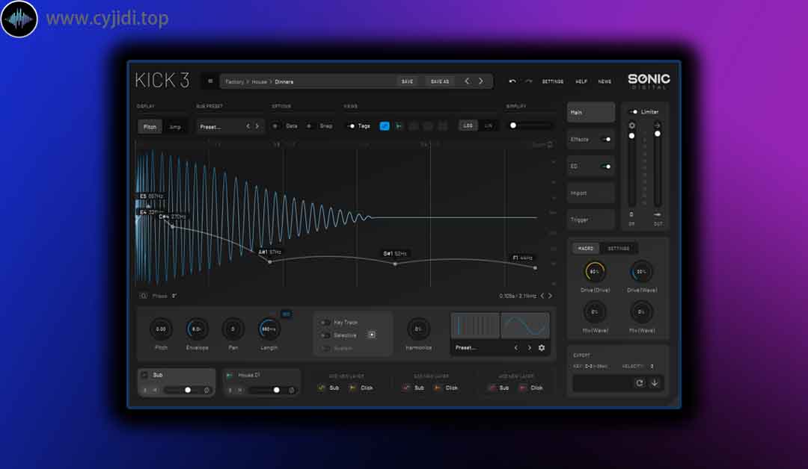Switch to the Macro tab
The height and width of the screenshot is (469, 808).
click(x=585, y=249)
